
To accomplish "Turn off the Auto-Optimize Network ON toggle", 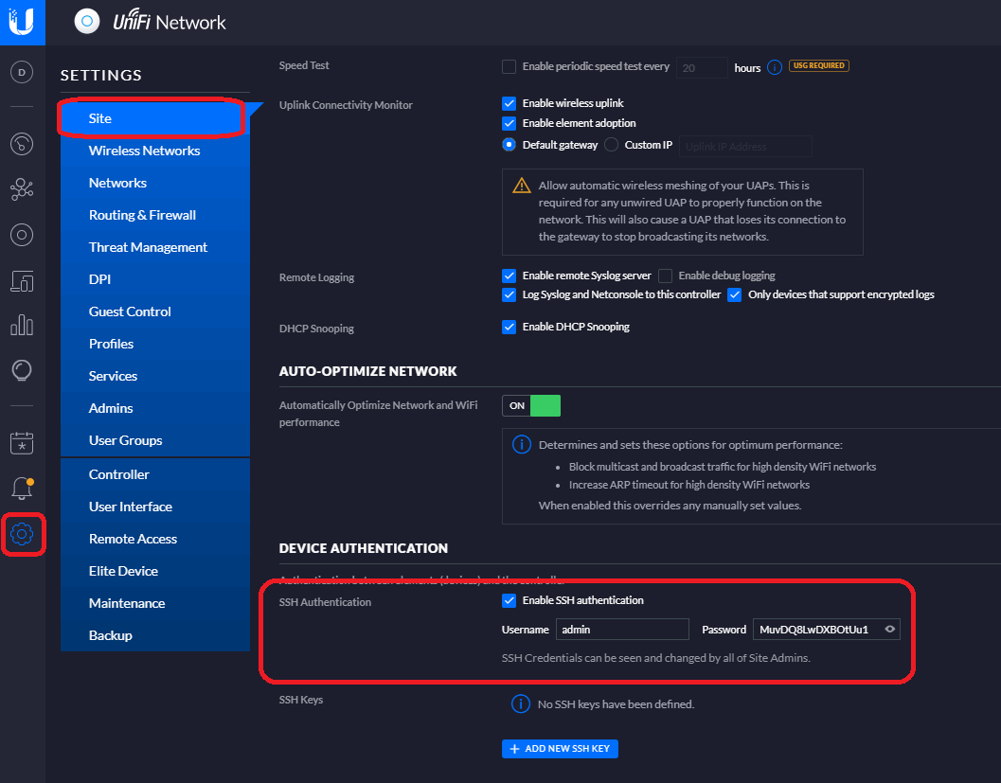I will [531, 406].
